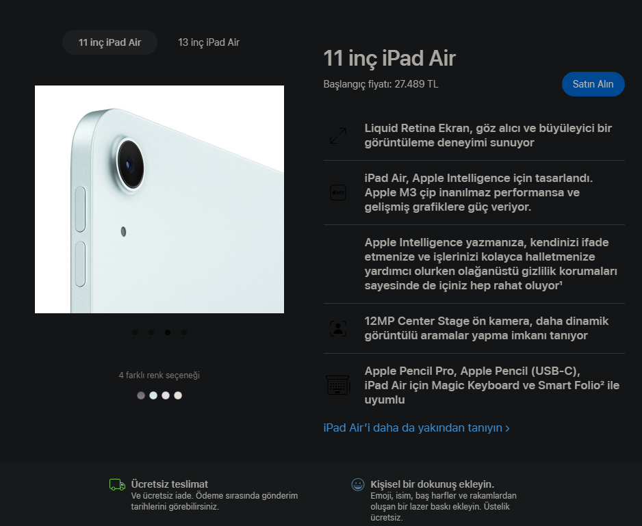Choose the starlight color swatch

point(178,395)
